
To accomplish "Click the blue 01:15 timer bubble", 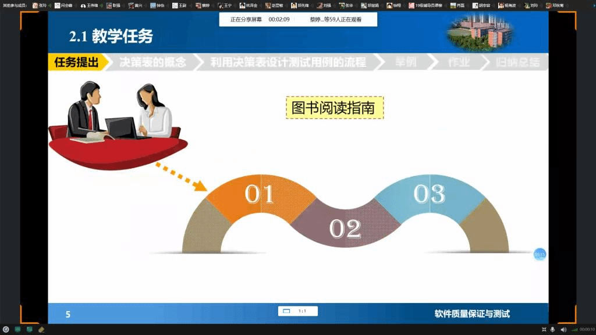I will [540, 255].
